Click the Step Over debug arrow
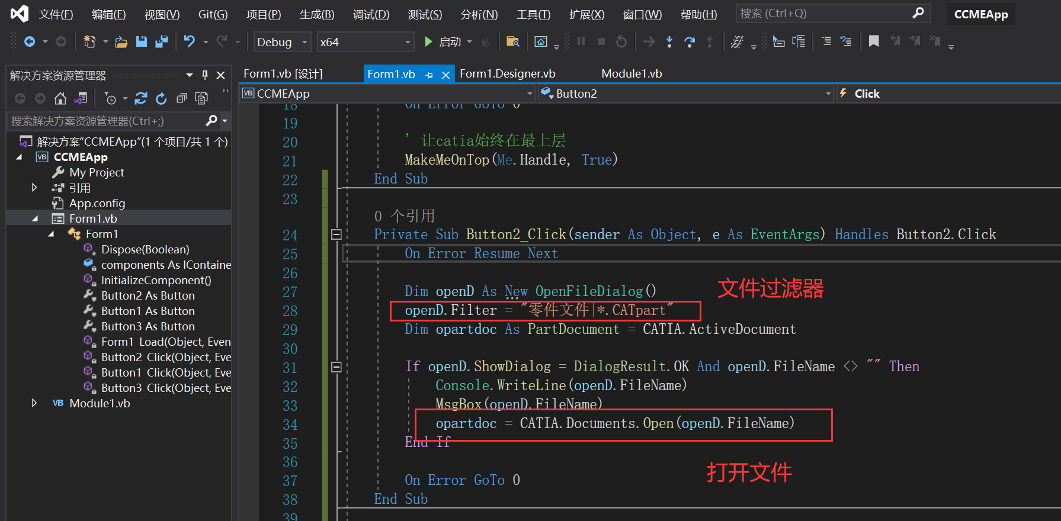The height and width of the screenshot is (521, 1061). tap(690, 41)
